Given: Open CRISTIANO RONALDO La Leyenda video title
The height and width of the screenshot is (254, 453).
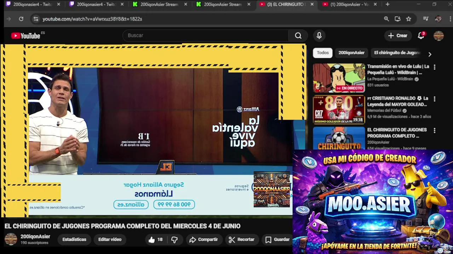Looking at the screenshot, I should click(x=398, y=102).
